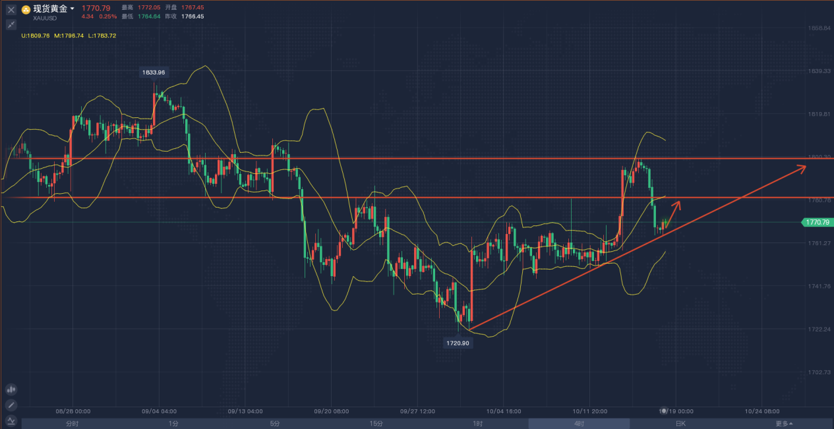Open the 现货黄金 symbol dropdown arrow
Image resolution: width=834 pixels, height=429 pixels.
pos(72,9)
